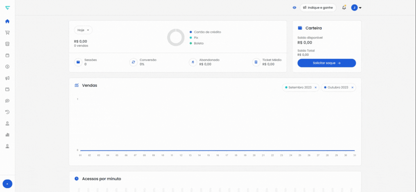The height and width of the screenshot is (192, 416).
Task: Click the Acessos por minuto heading
Action: [x=102, y=179]
